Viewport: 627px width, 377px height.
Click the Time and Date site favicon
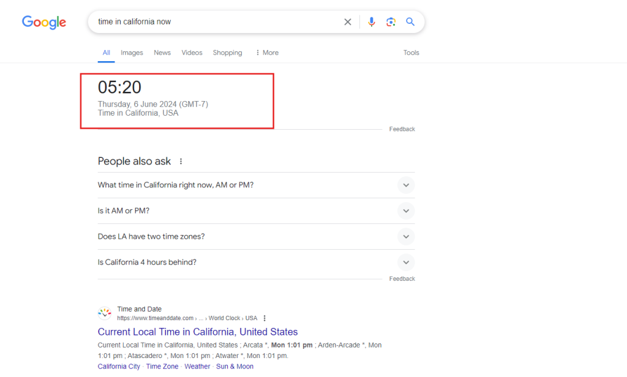[x=104, y=313]
